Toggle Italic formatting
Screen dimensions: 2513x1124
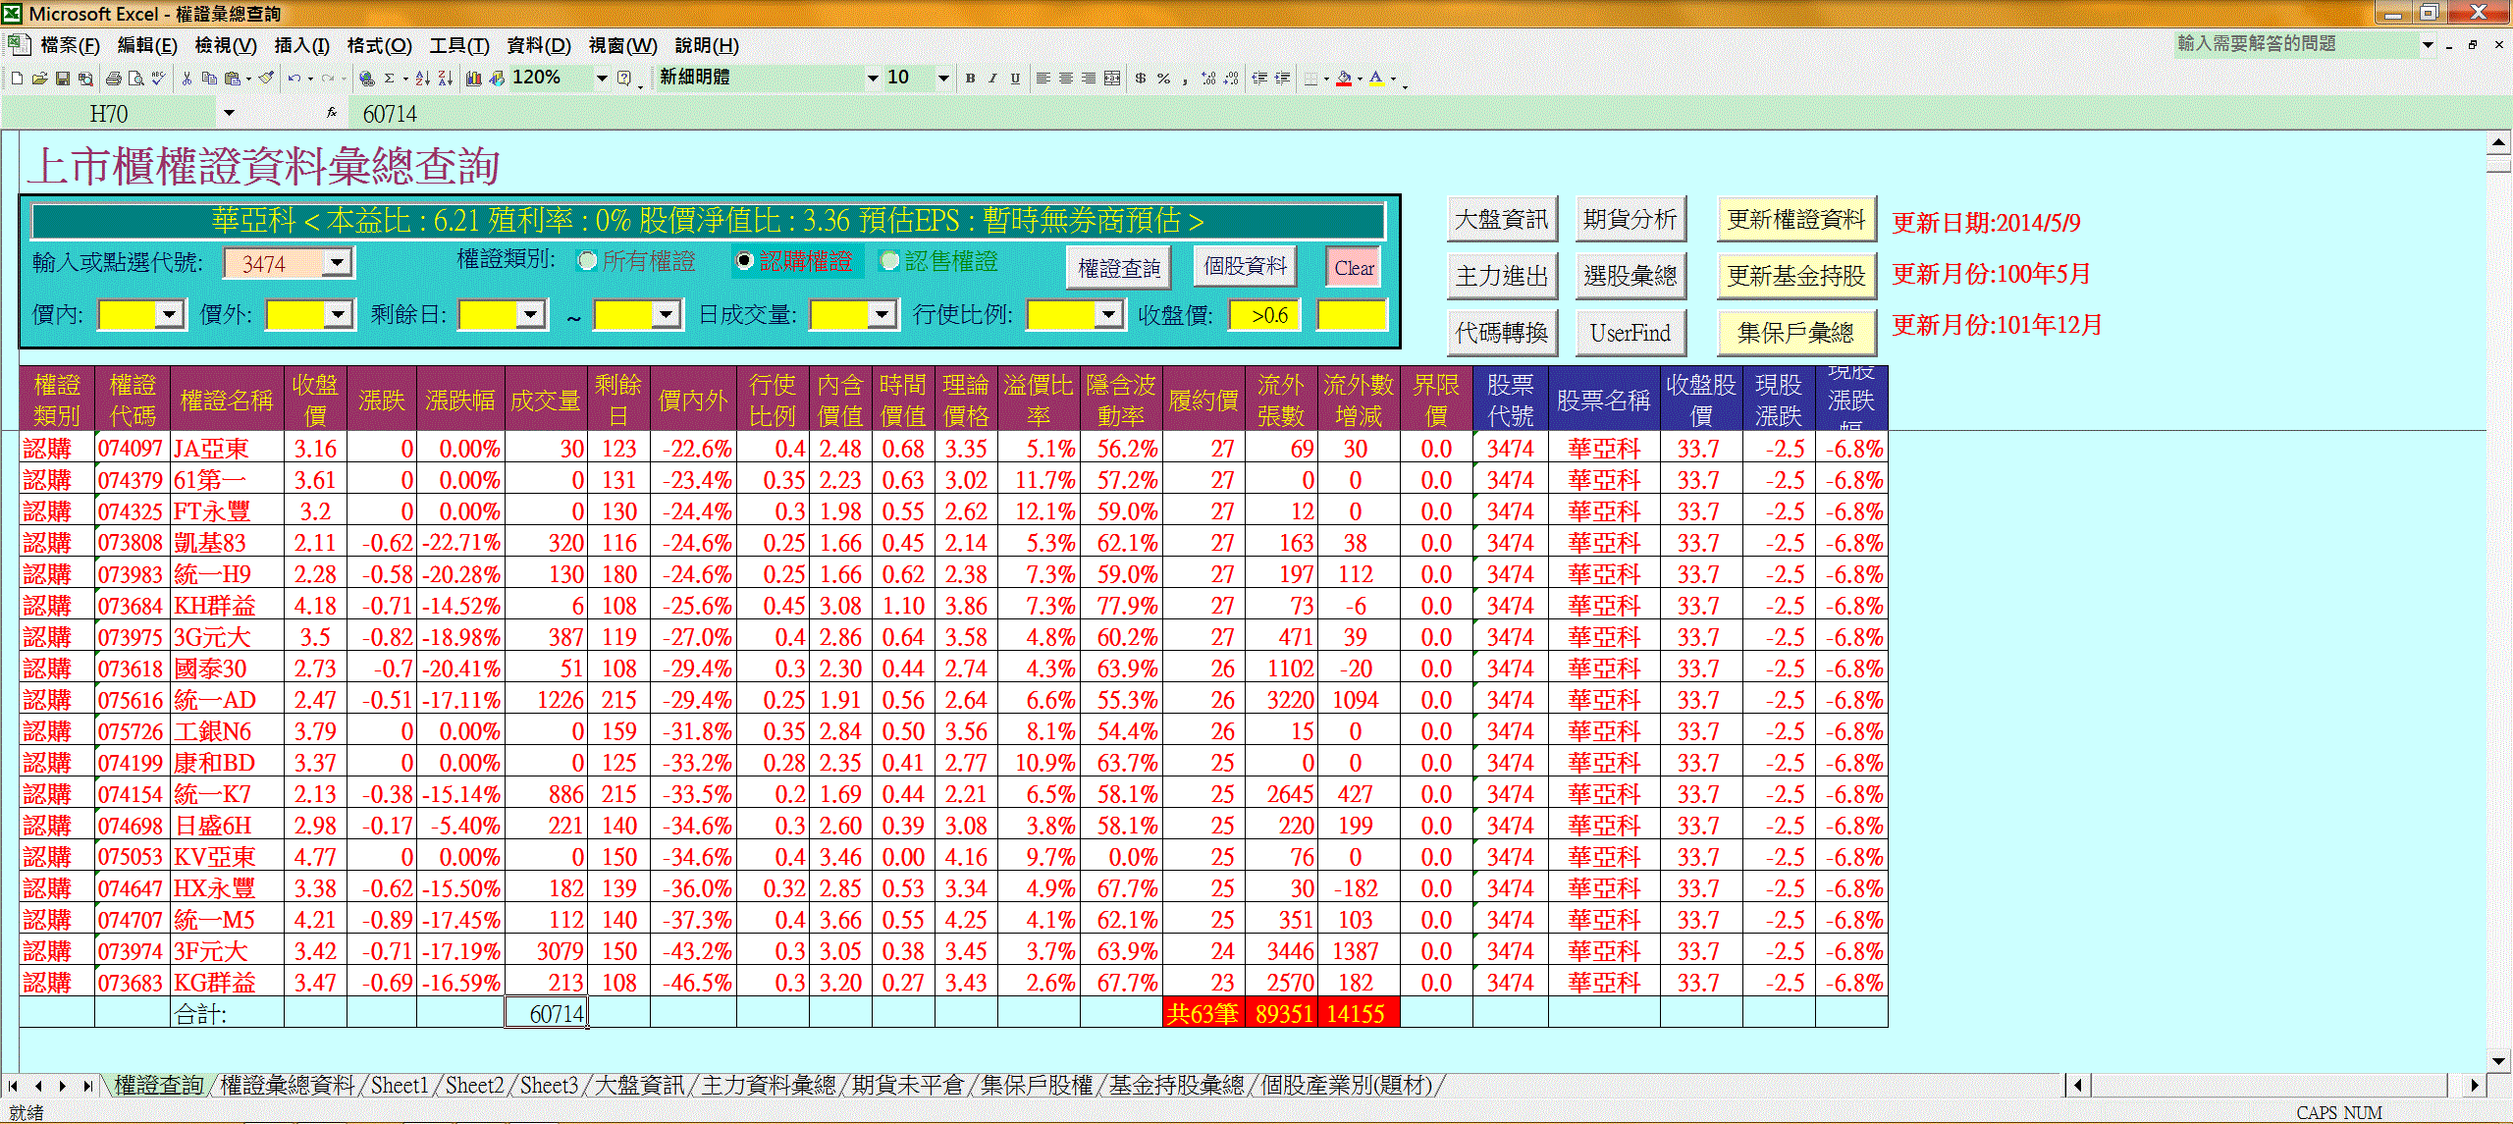[x=992, y=79]
